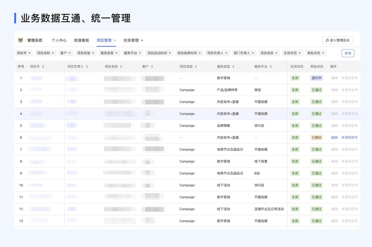The width and height of the screenshot is (372, 247).
Task: Expand 财务管理 menu
Action: 133,40
